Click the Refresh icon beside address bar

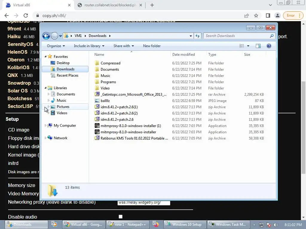coord(198,36)
